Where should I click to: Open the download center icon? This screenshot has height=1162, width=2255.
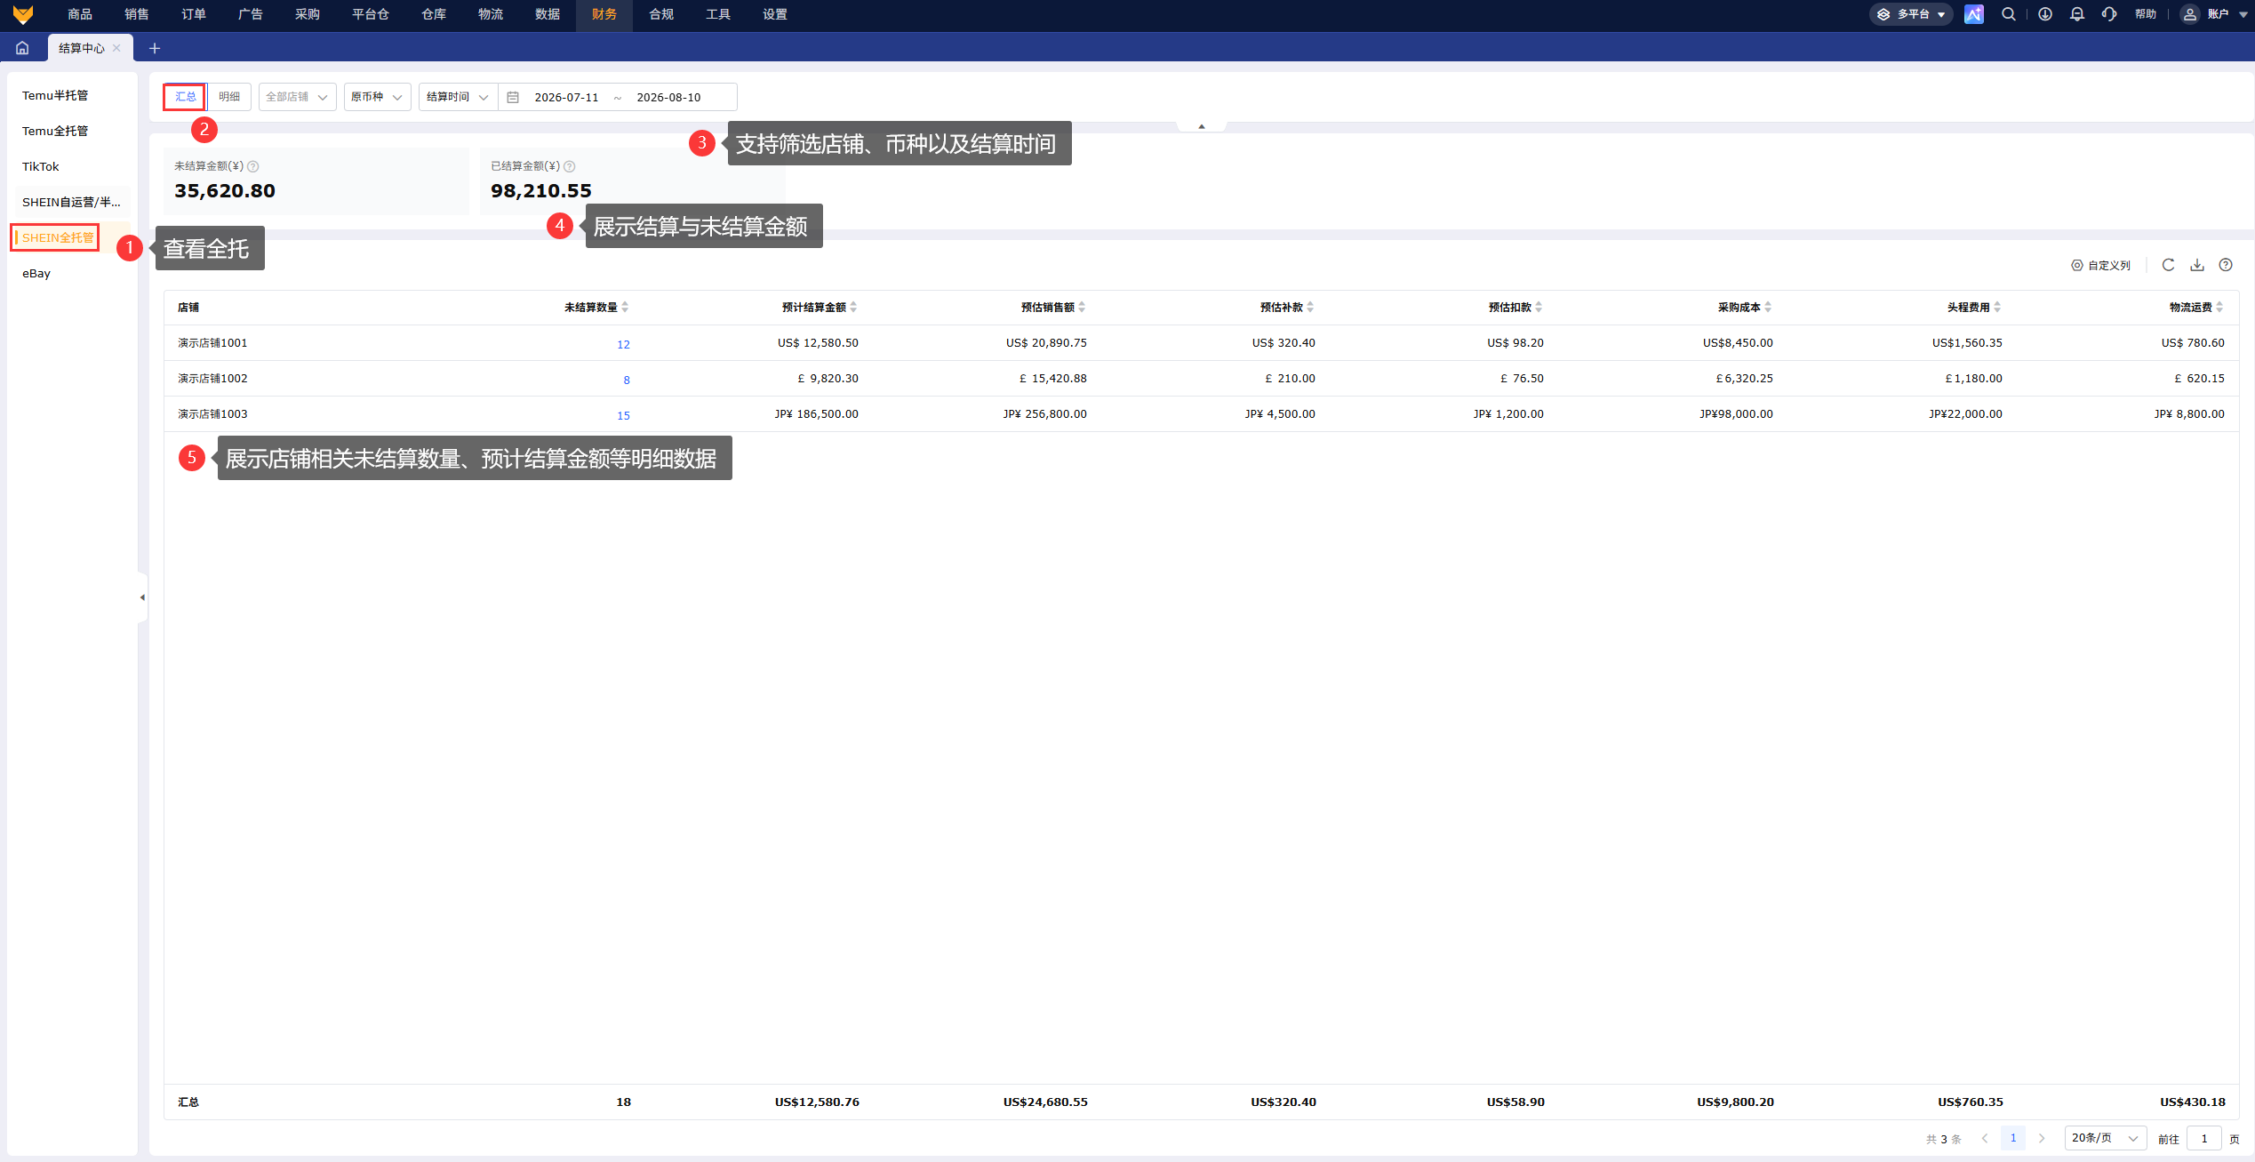click(x=2045, y=14)
